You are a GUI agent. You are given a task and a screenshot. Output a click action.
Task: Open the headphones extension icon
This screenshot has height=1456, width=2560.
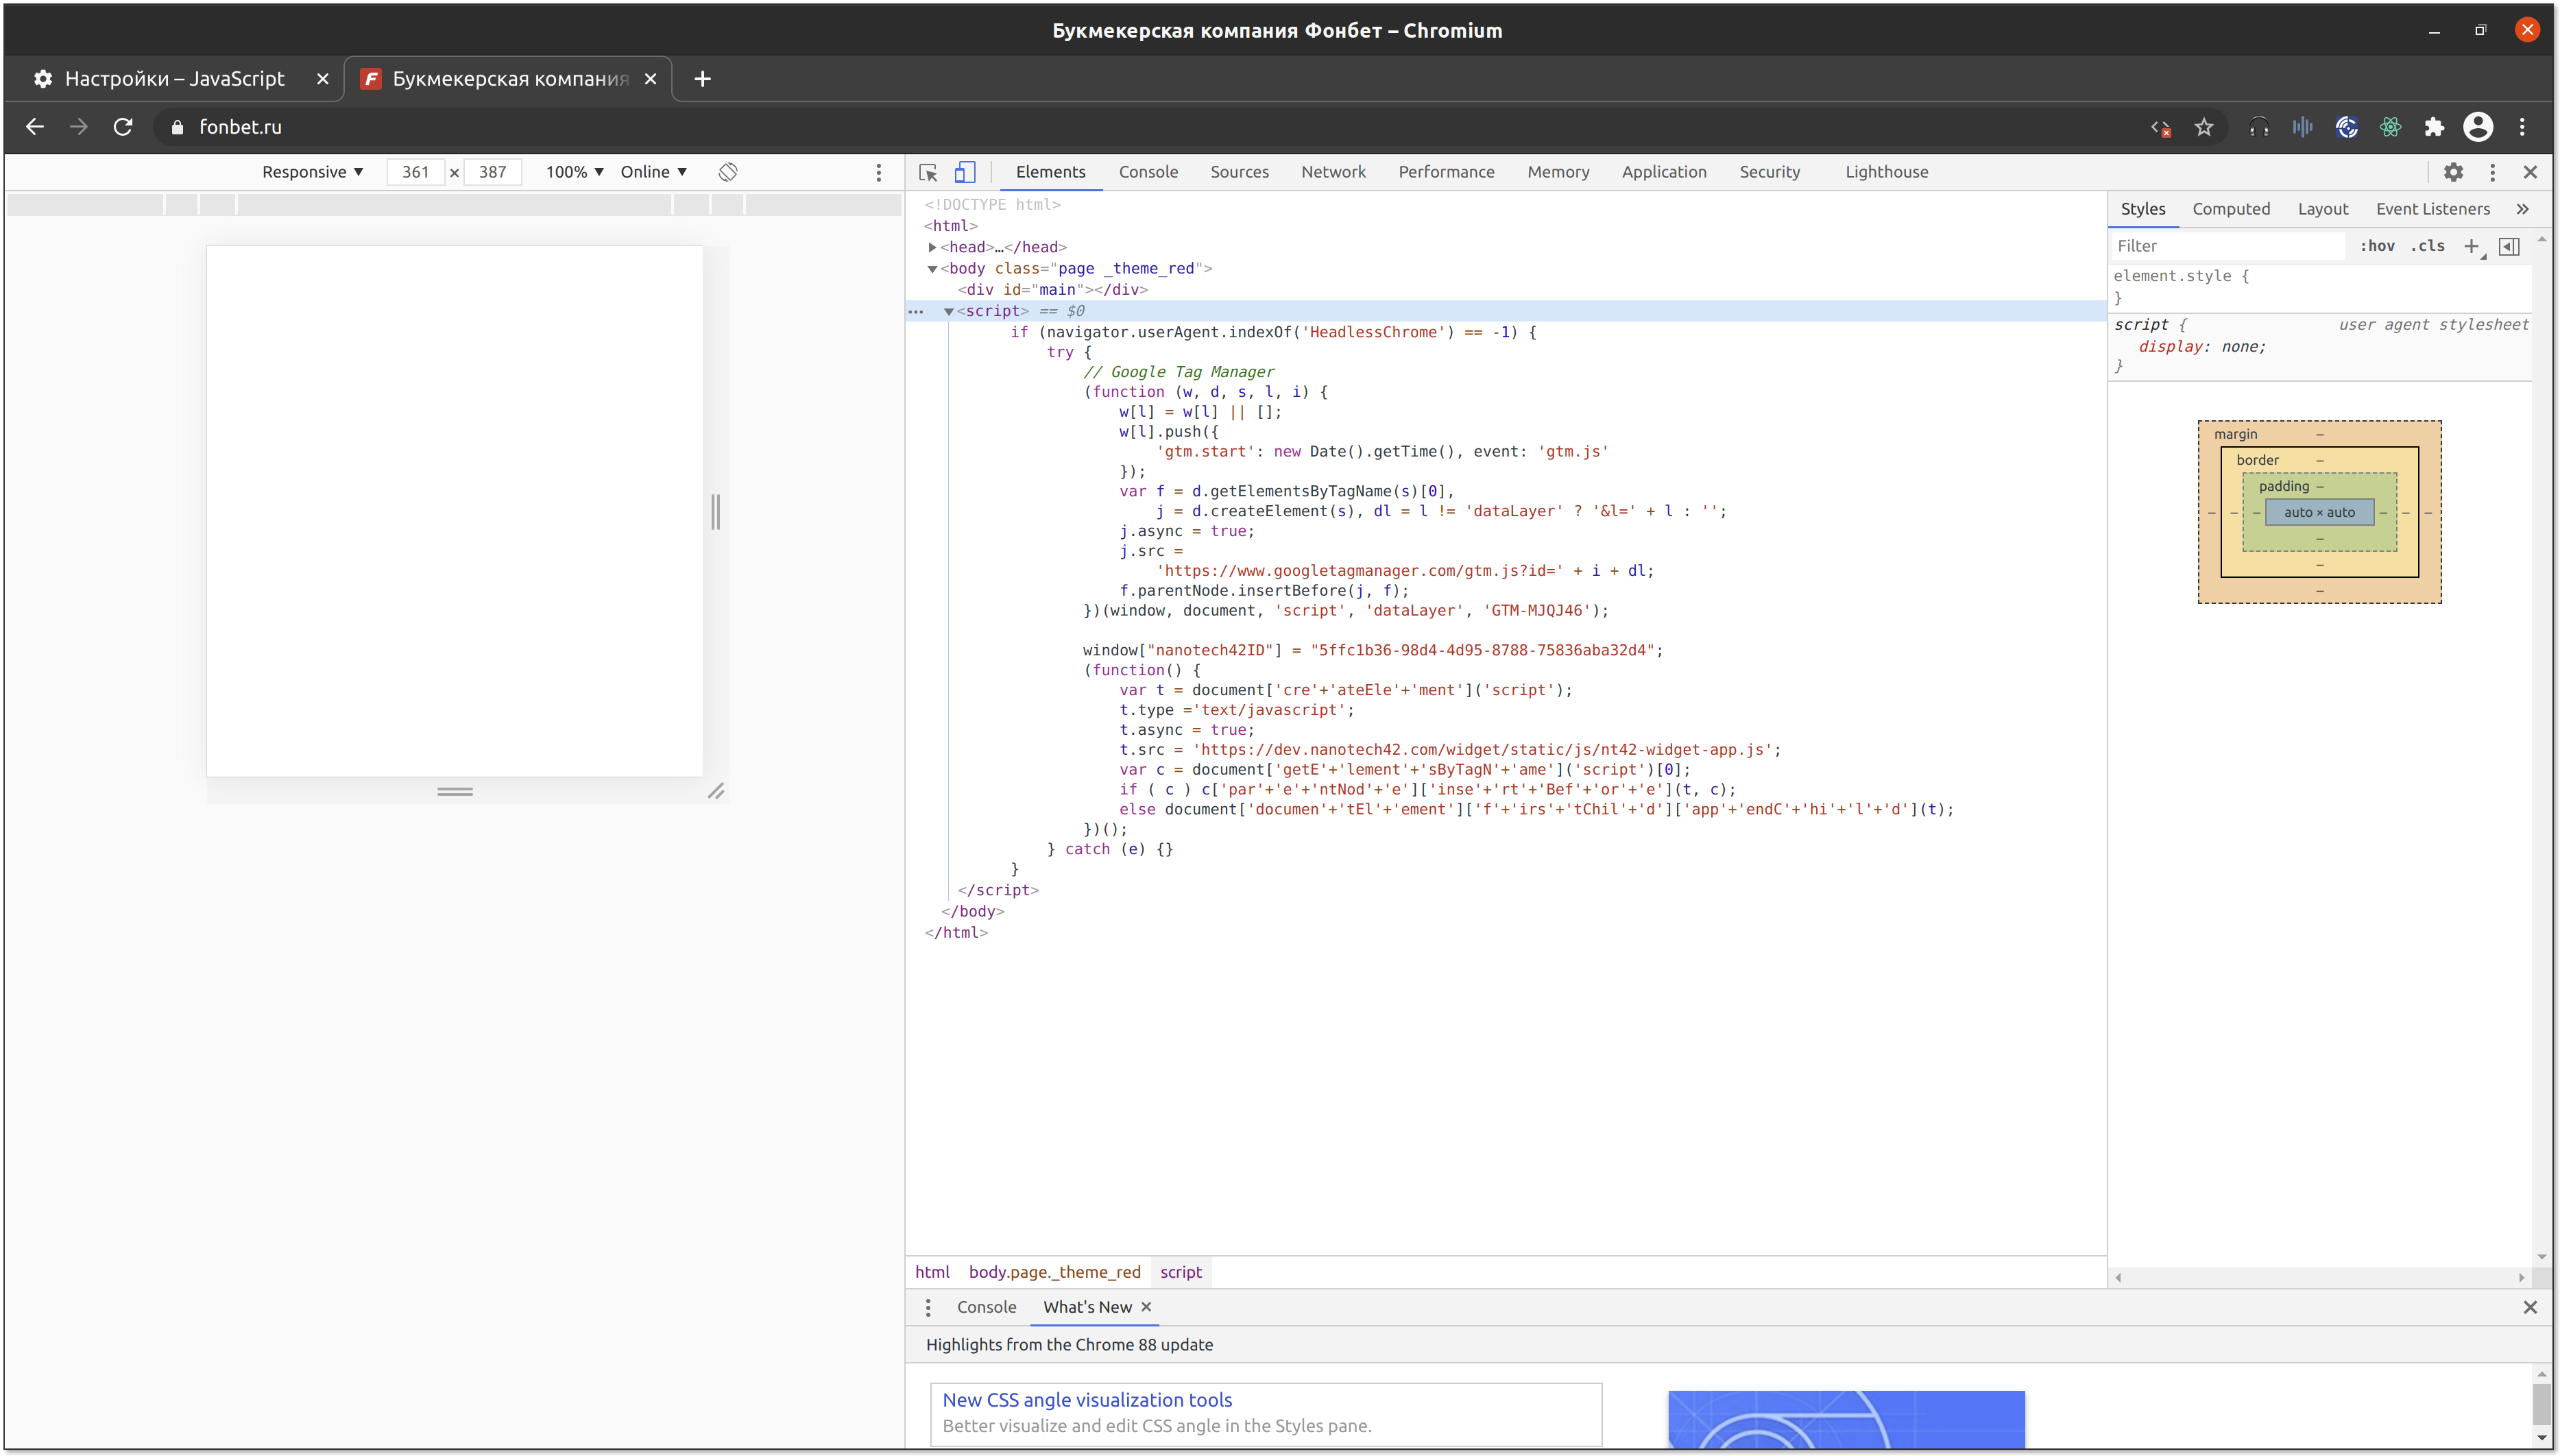coord(2258,127)
